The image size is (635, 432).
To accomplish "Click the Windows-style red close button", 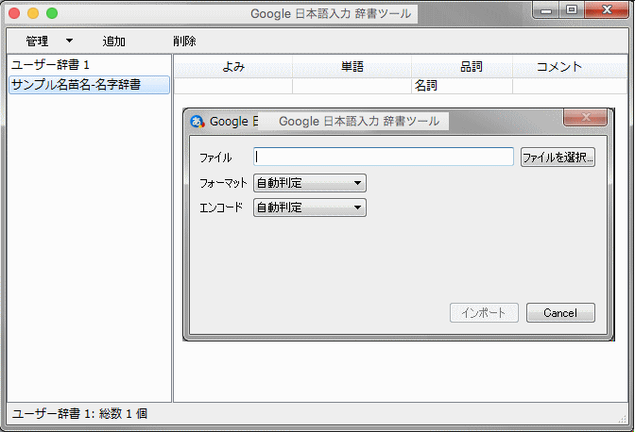I will [x=607, y=9].
